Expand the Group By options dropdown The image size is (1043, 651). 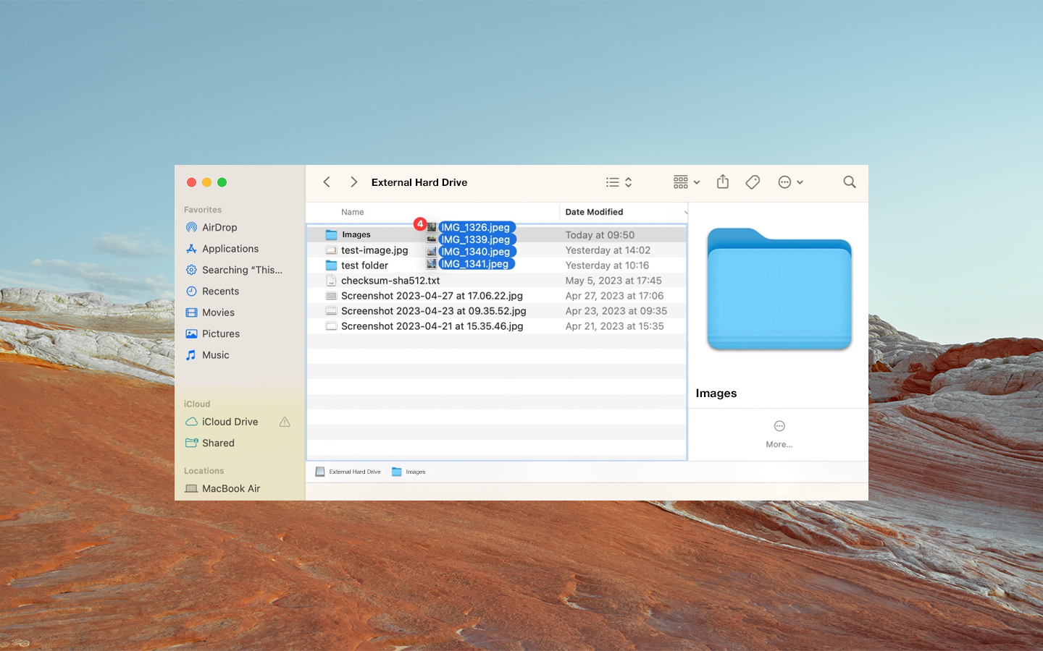[686, 182]
